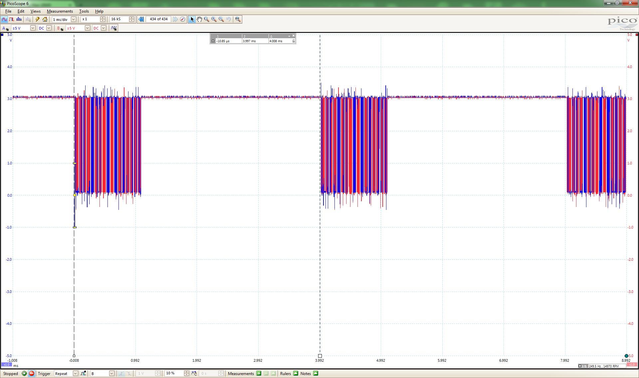Select the arrow Selection tool

(192, 19)
